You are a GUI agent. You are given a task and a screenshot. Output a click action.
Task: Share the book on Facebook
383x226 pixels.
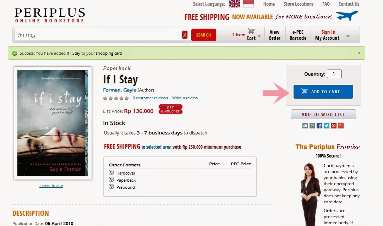pyautogui.click(x=319, y=126)
